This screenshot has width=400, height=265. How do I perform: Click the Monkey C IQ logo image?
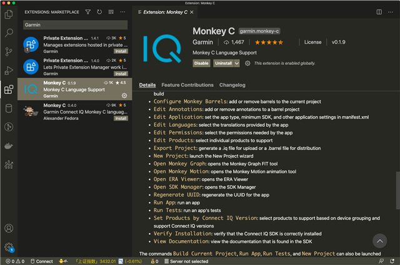tap(162, 49)
